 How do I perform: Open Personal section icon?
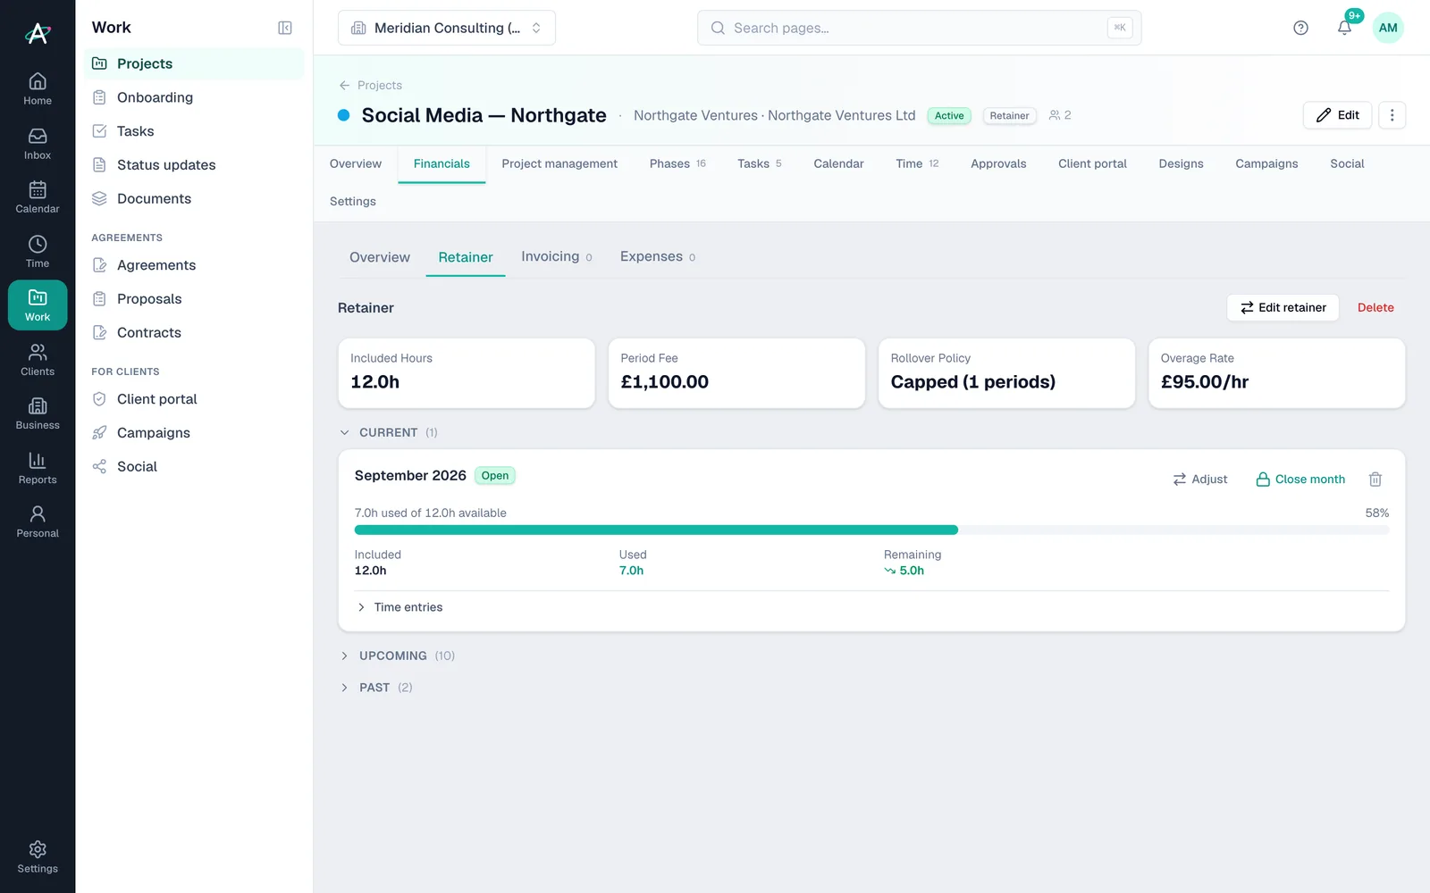pyautogui.click(x=38, y=522)
